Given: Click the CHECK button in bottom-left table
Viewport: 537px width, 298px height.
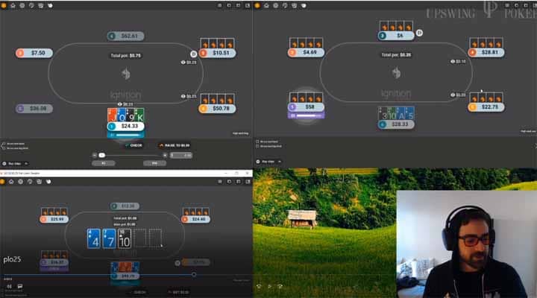Looking at the screenshot, I should tap(138, 292).
